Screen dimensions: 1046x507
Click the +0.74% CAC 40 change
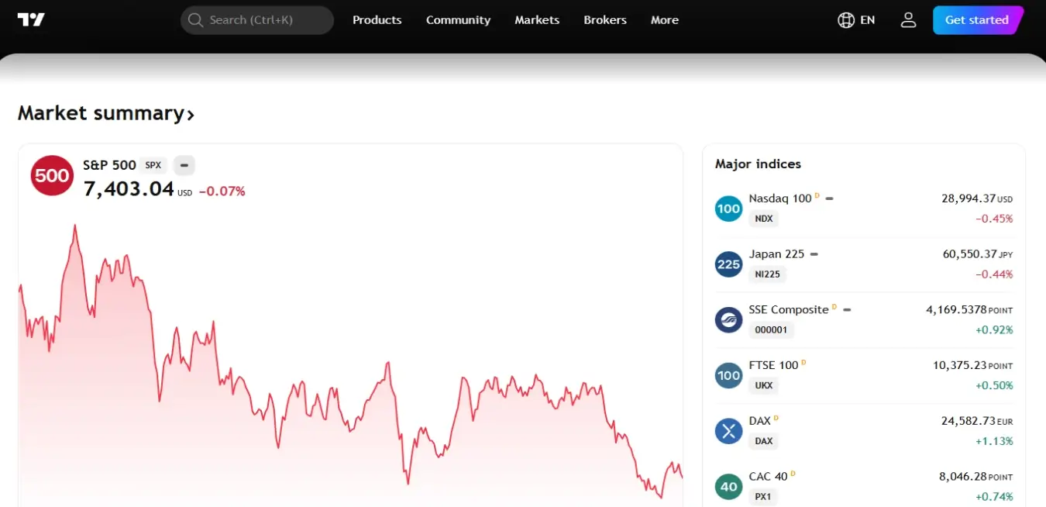point(994,498)
